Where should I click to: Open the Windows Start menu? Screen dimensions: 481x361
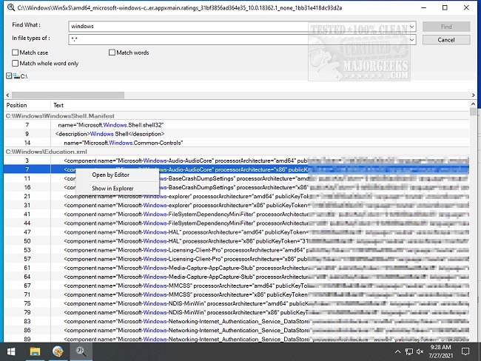pos(11,351)
